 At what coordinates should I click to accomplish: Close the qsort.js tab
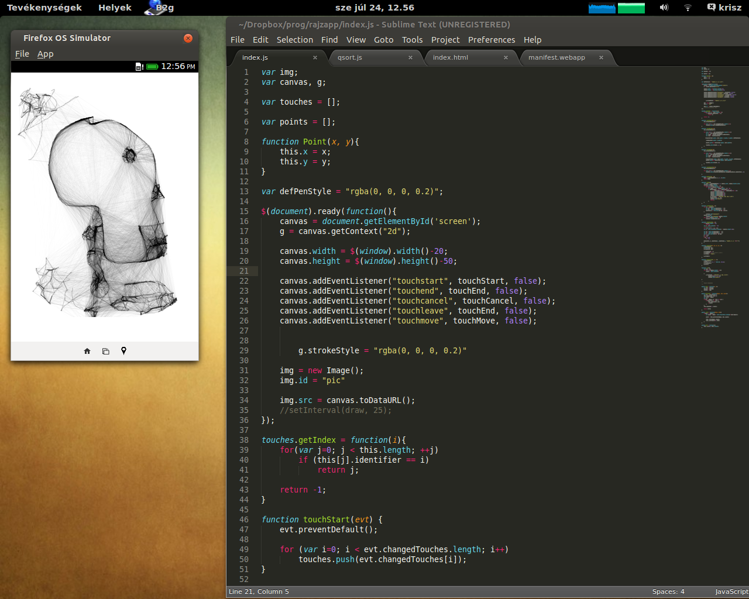(410, 57)
